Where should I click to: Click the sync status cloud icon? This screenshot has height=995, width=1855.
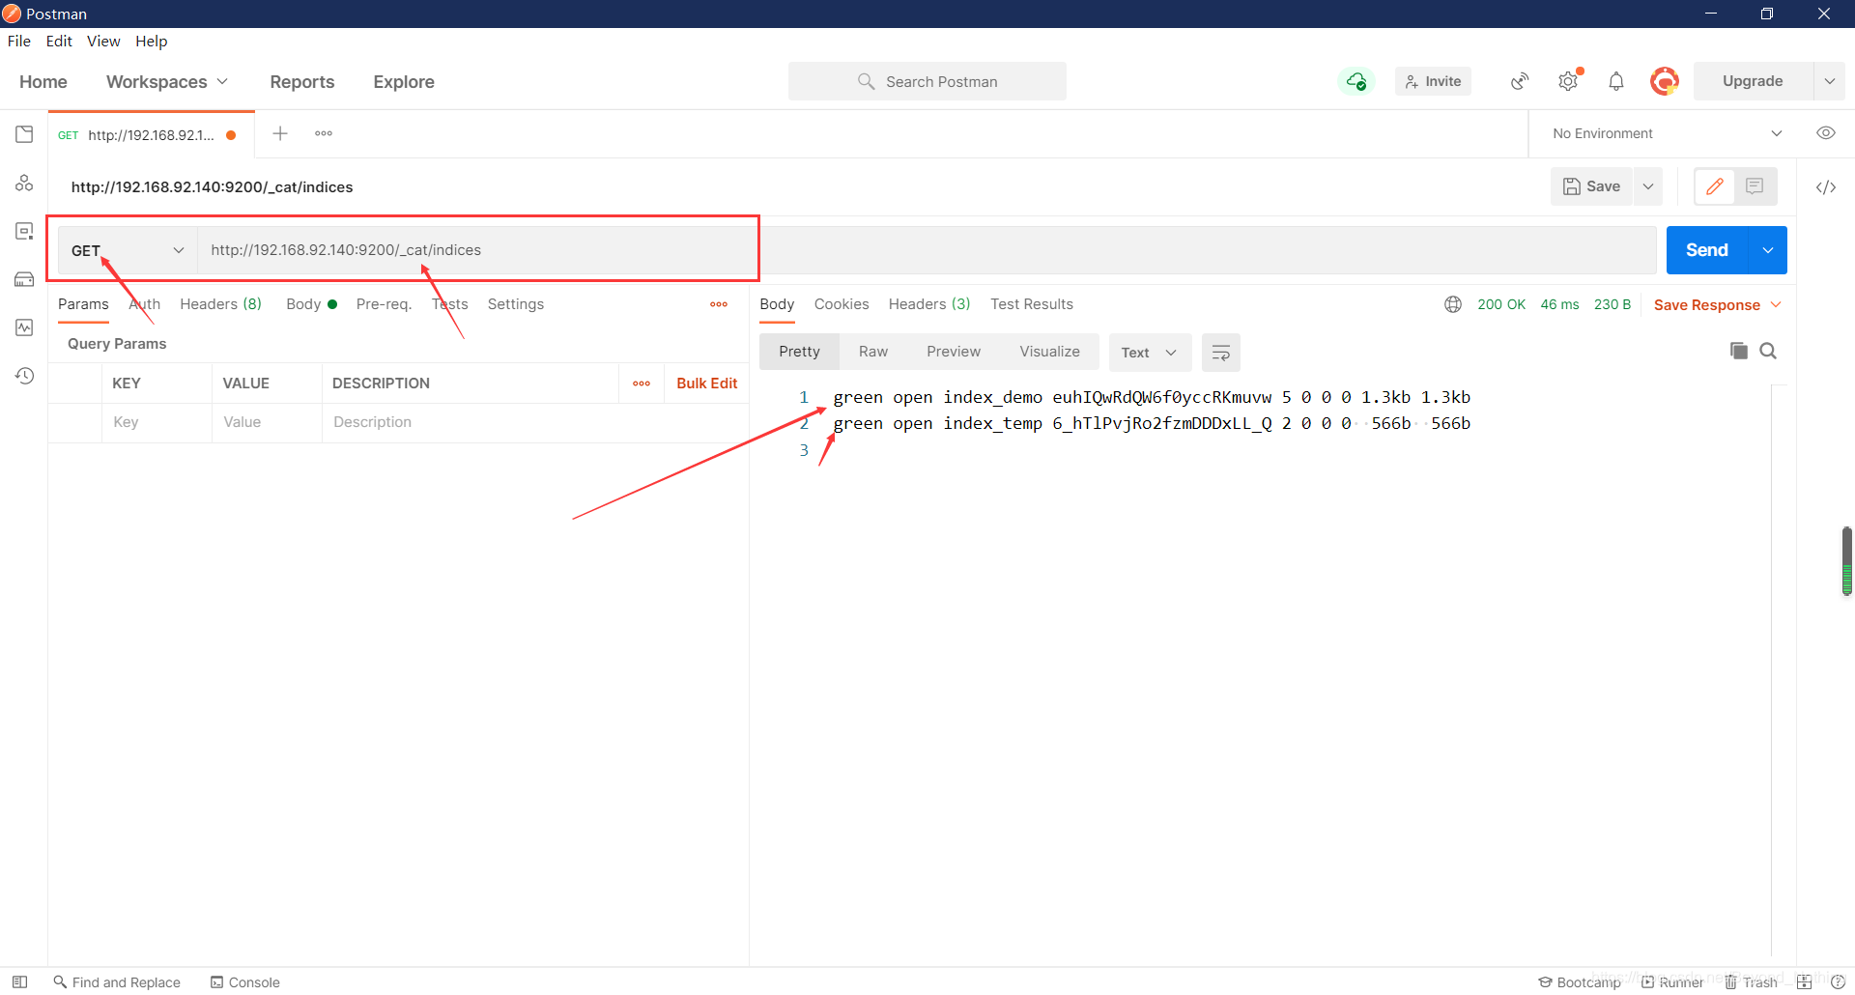(1356, 81)
